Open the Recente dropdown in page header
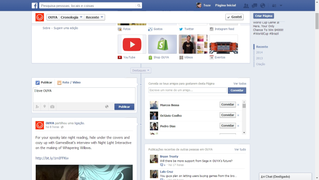Screen dimensions: 319x180 pyautogui.click(x=95, y=17)
